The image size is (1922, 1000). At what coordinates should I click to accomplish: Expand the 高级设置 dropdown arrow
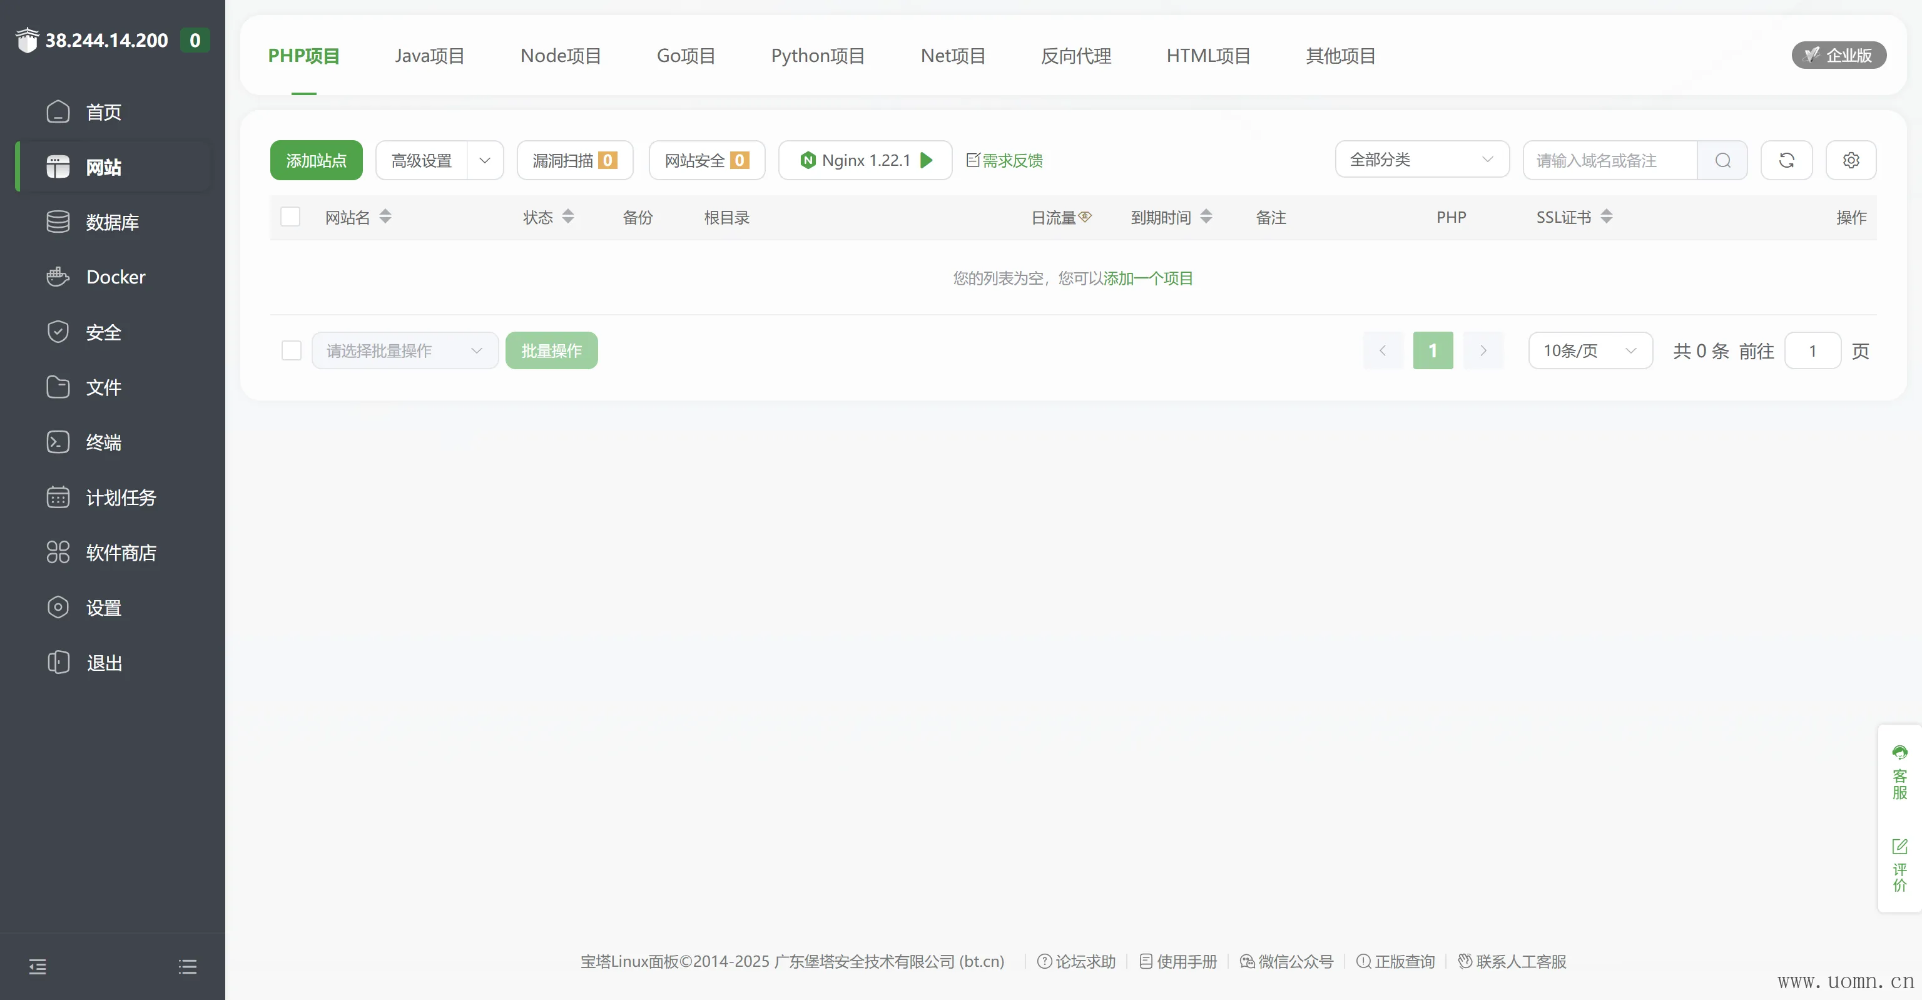point(485,160)
